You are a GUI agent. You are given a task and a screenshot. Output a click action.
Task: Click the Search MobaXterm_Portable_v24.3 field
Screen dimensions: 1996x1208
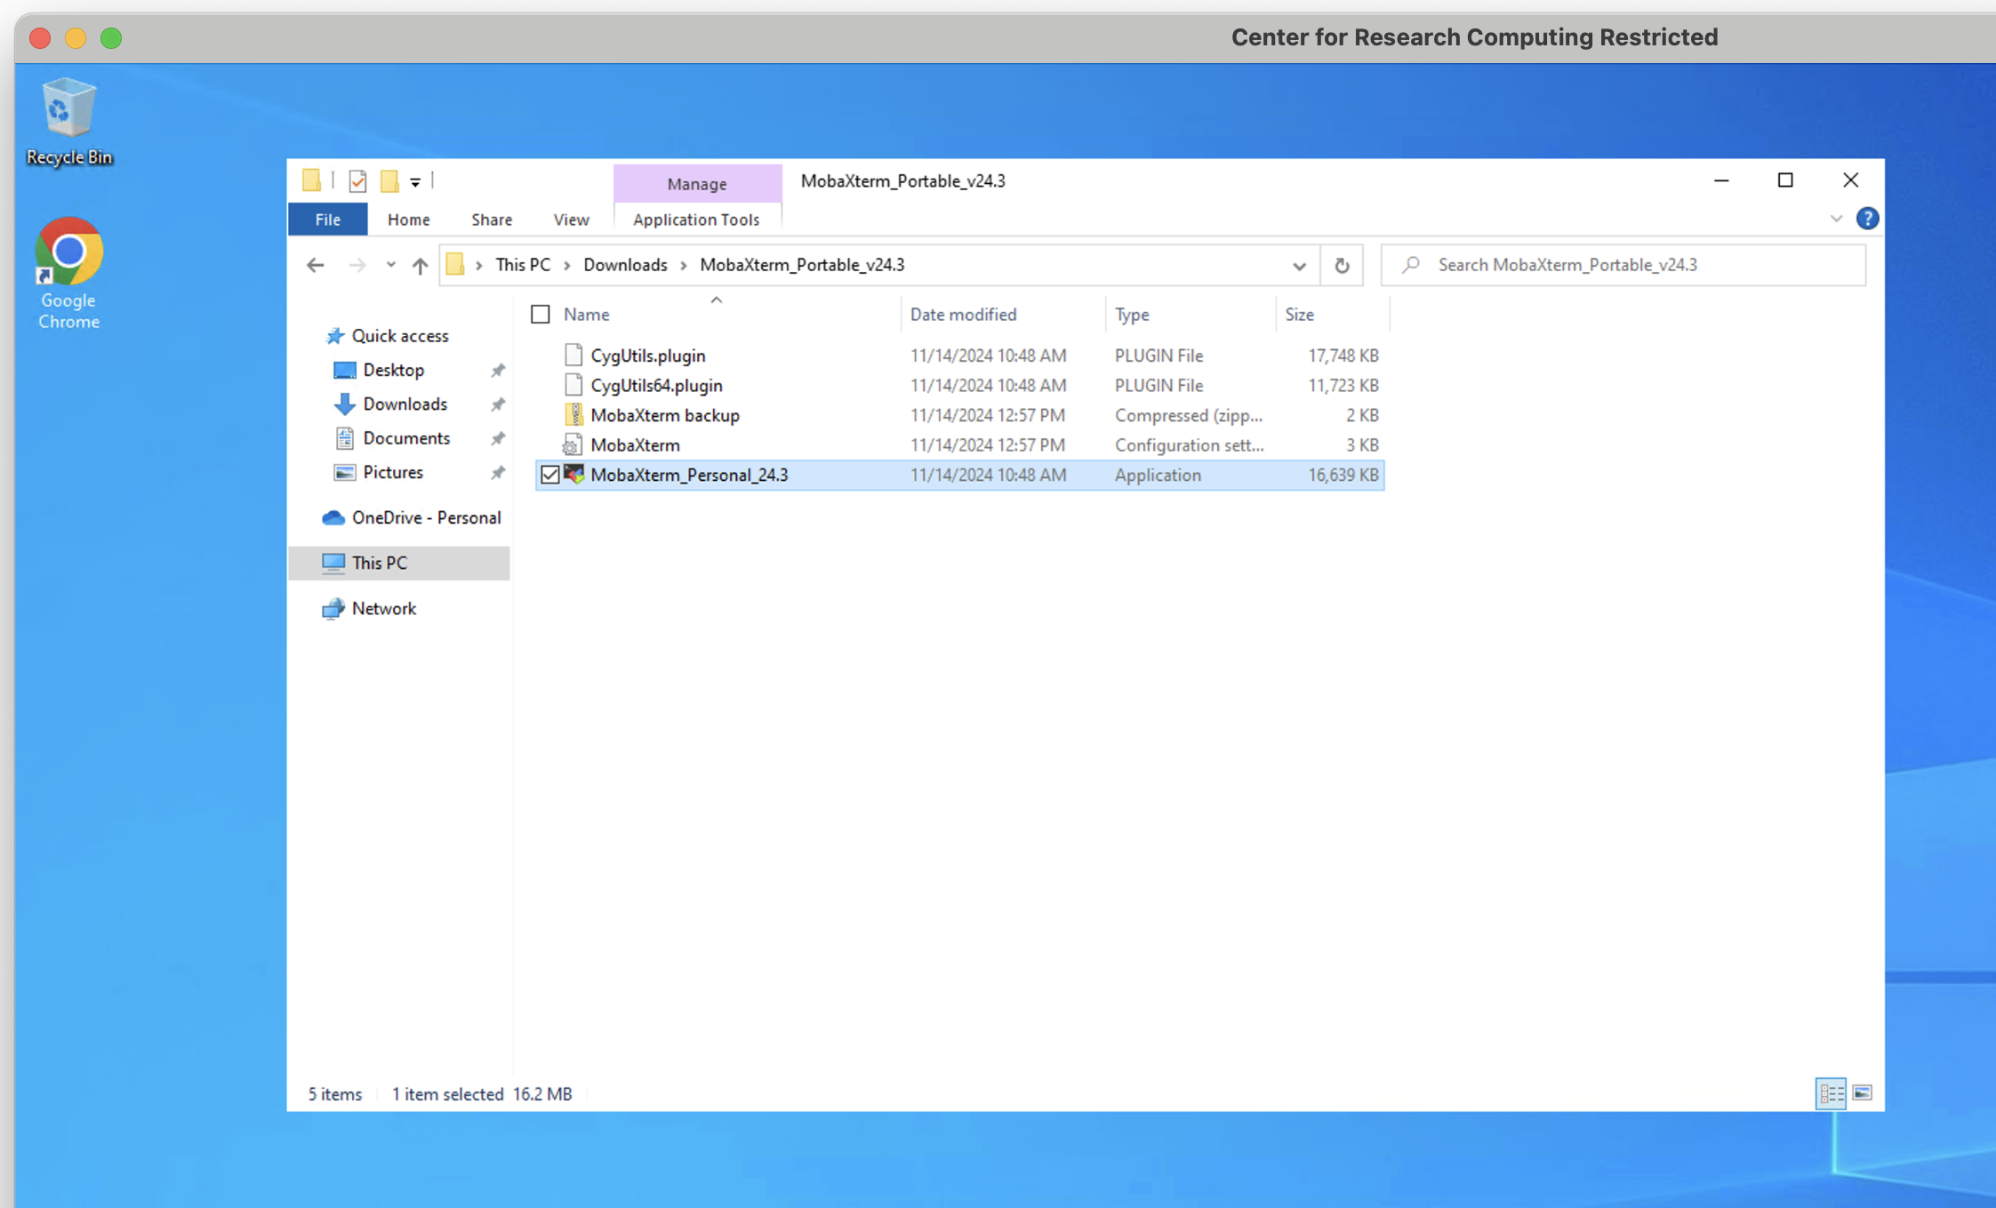point(1623,265)
